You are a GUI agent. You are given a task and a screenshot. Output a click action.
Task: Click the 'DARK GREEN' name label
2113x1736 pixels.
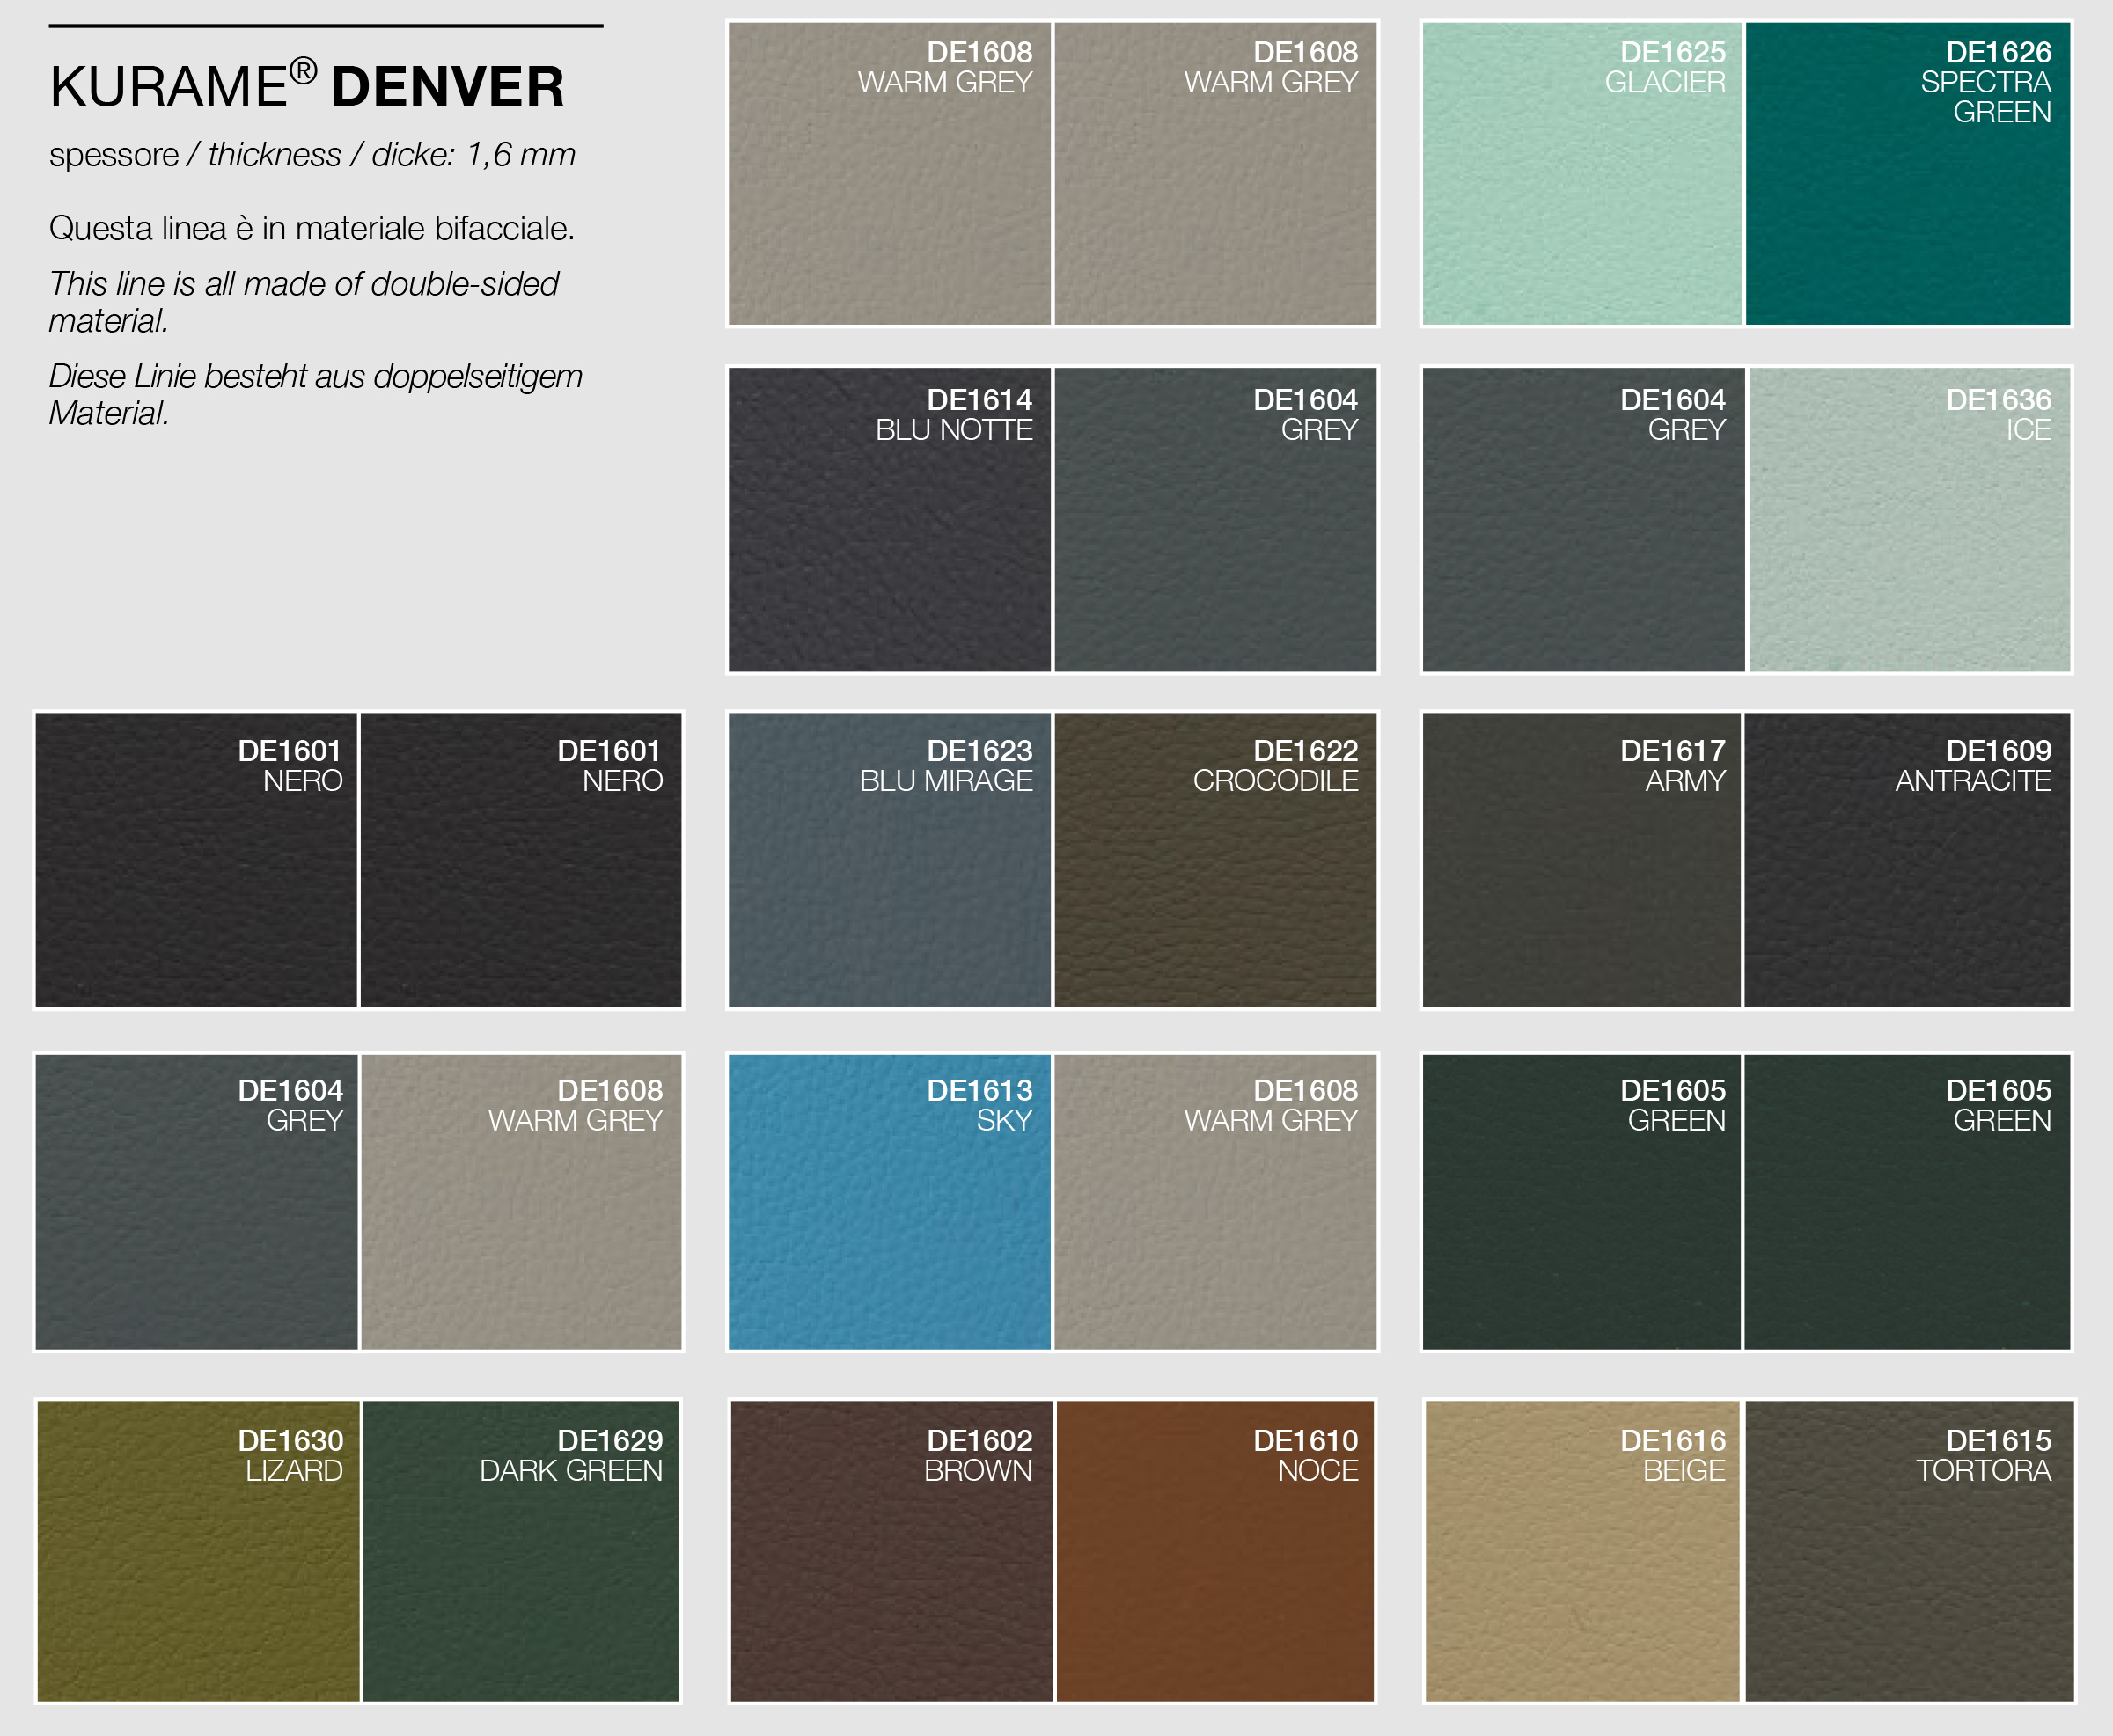(571, 1471)
